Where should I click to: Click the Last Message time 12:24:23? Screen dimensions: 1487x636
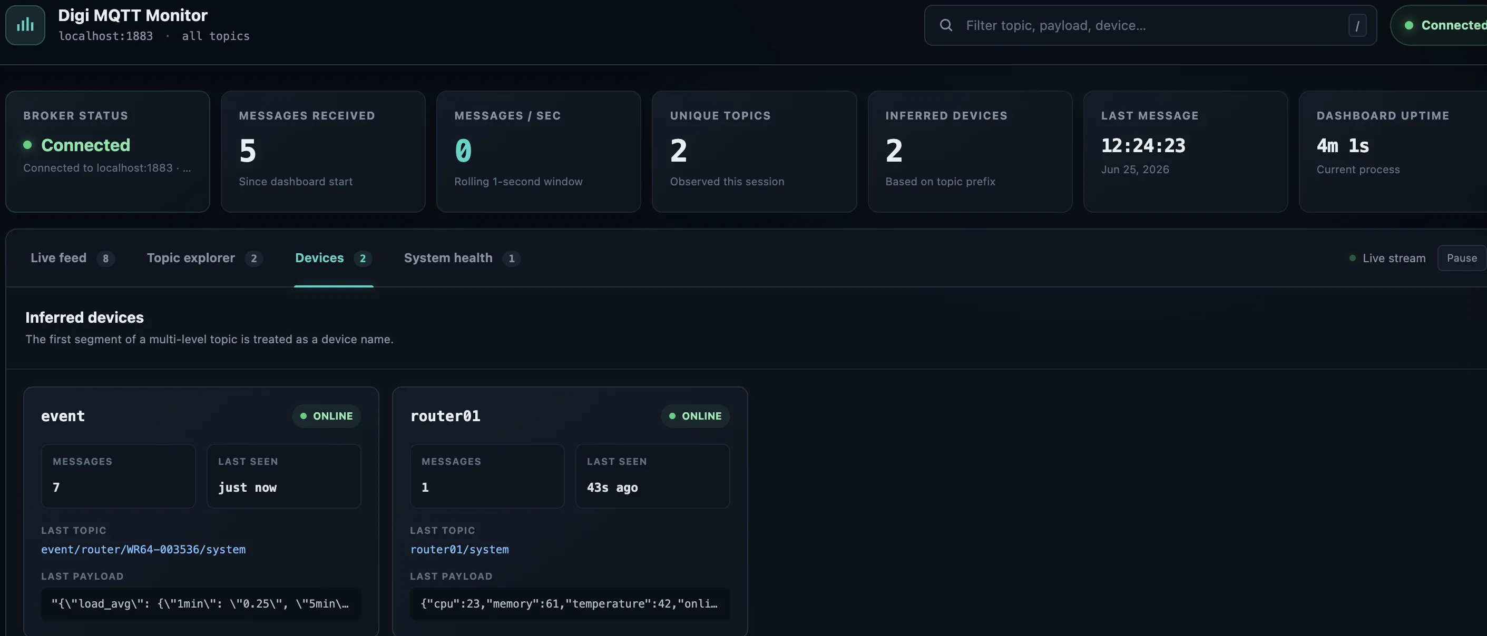pyautogui.click(x=1143, y=145)
